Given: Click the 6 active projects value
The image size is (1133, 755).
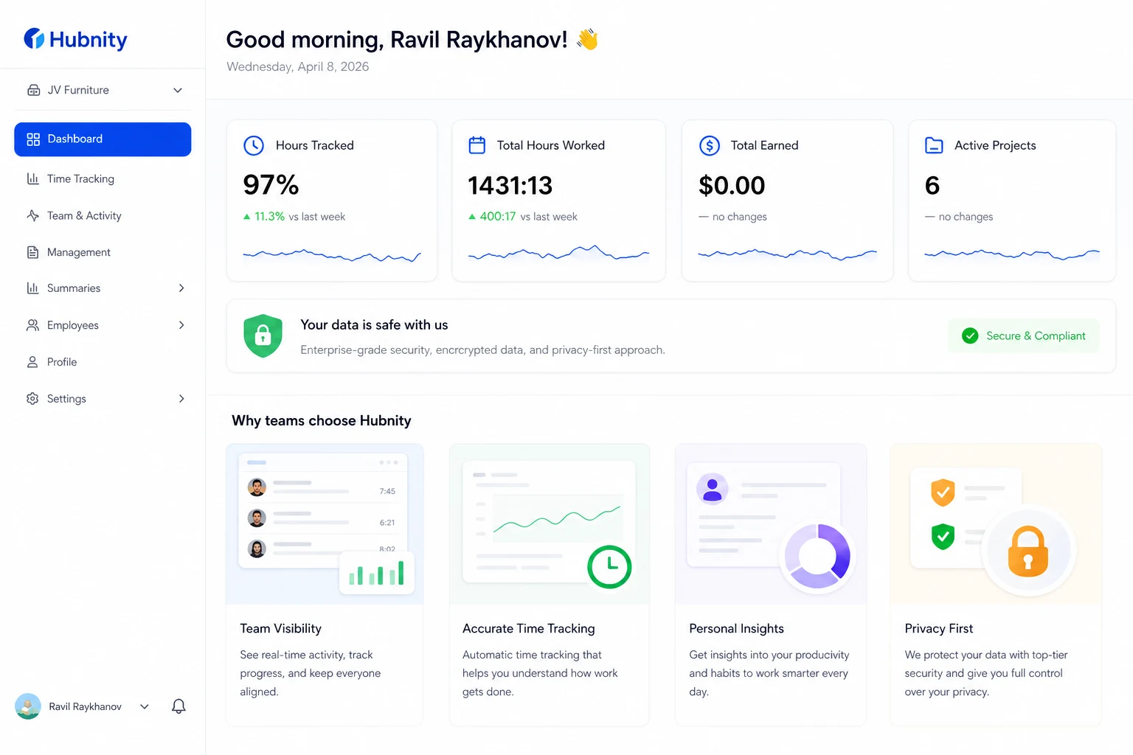Looking at the screenshot, I should pyautogui.click(x=932, y=186).
